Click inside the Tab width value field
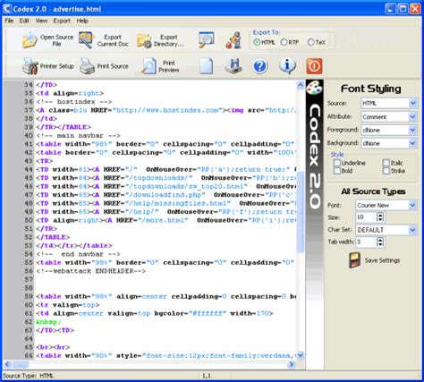The width and height of the screenshot is (424, 382). coord(366,242)
